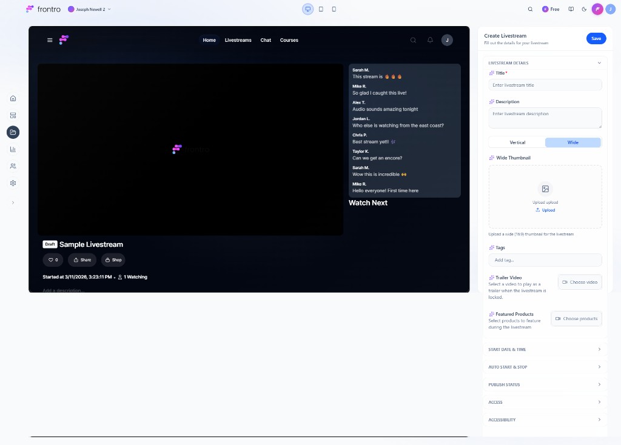Open the Joseph Newell 2 workspace dropdown
Image resolution: width=621 pixels, height=445 pixels.
tap(90, 9)
